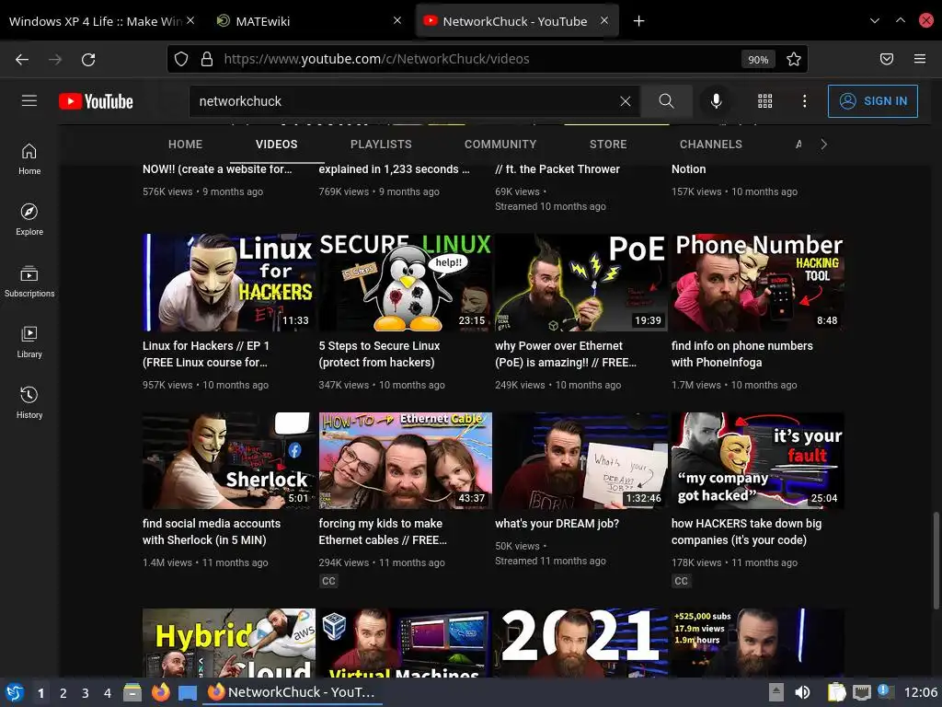The height and width of the screenshot is (707, 942).
Task: Open 'find social media accounts' title link
Action: [212, 531]
